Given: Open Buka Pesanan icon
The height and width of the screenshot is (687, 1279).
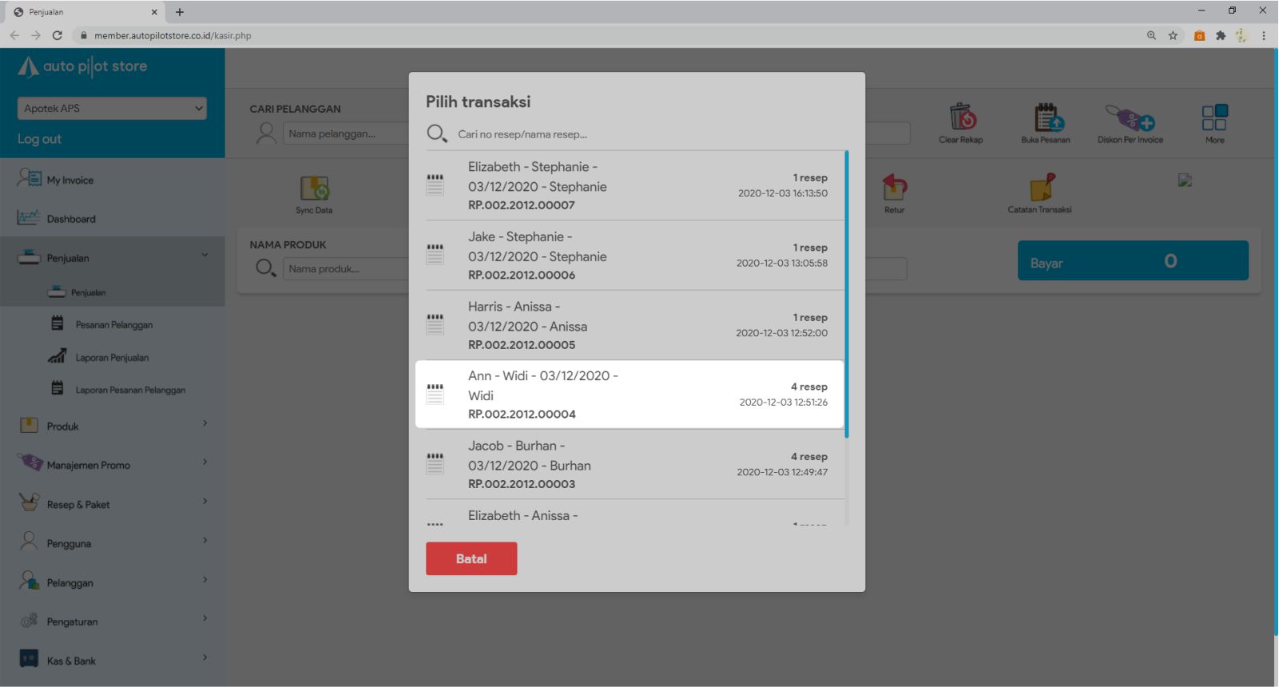Looking at the screenshot, I should click(1047, 118).
